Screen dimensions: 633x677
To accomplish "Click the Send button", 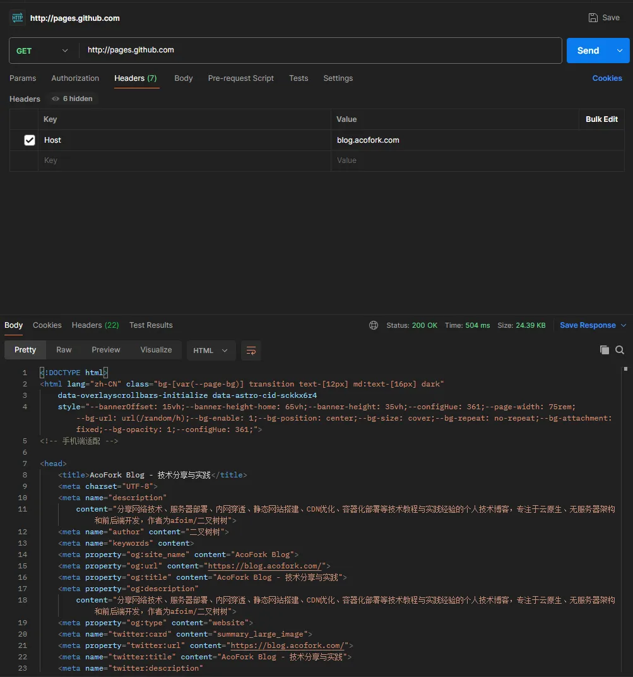I will tap(588, 51).
